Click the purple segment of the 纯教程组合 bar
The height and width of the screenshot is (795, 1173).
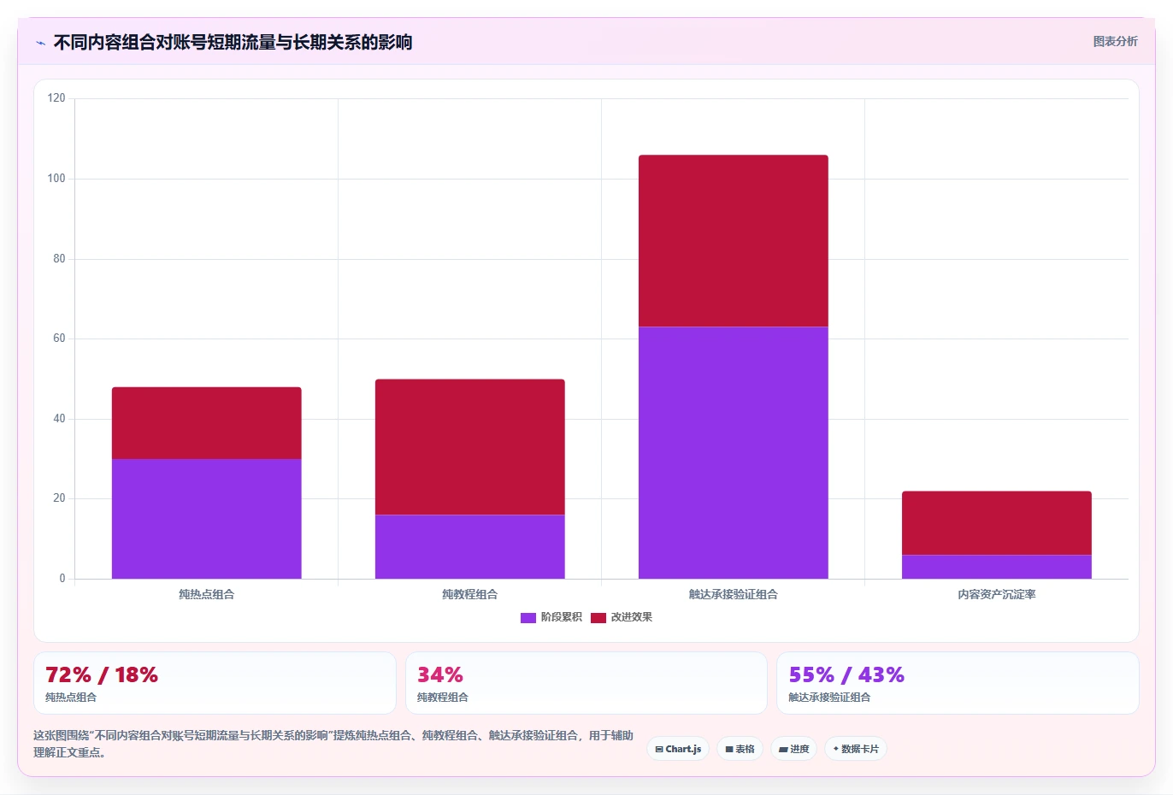(x=469, y=547)
